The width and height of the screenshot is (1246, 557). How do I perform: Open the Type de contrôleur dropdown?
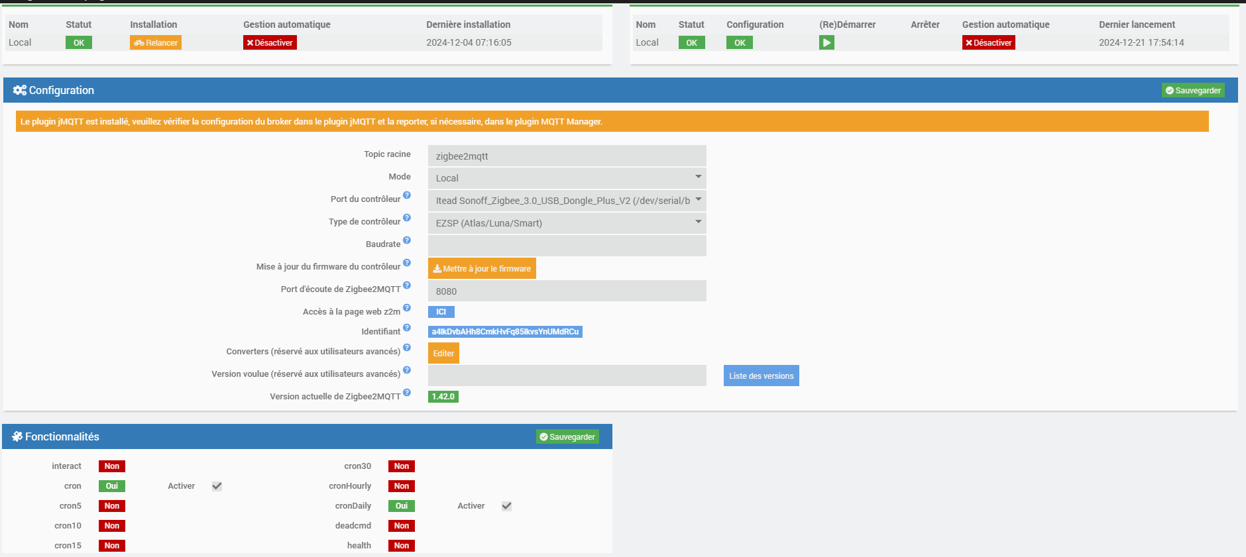coord(567,223)
